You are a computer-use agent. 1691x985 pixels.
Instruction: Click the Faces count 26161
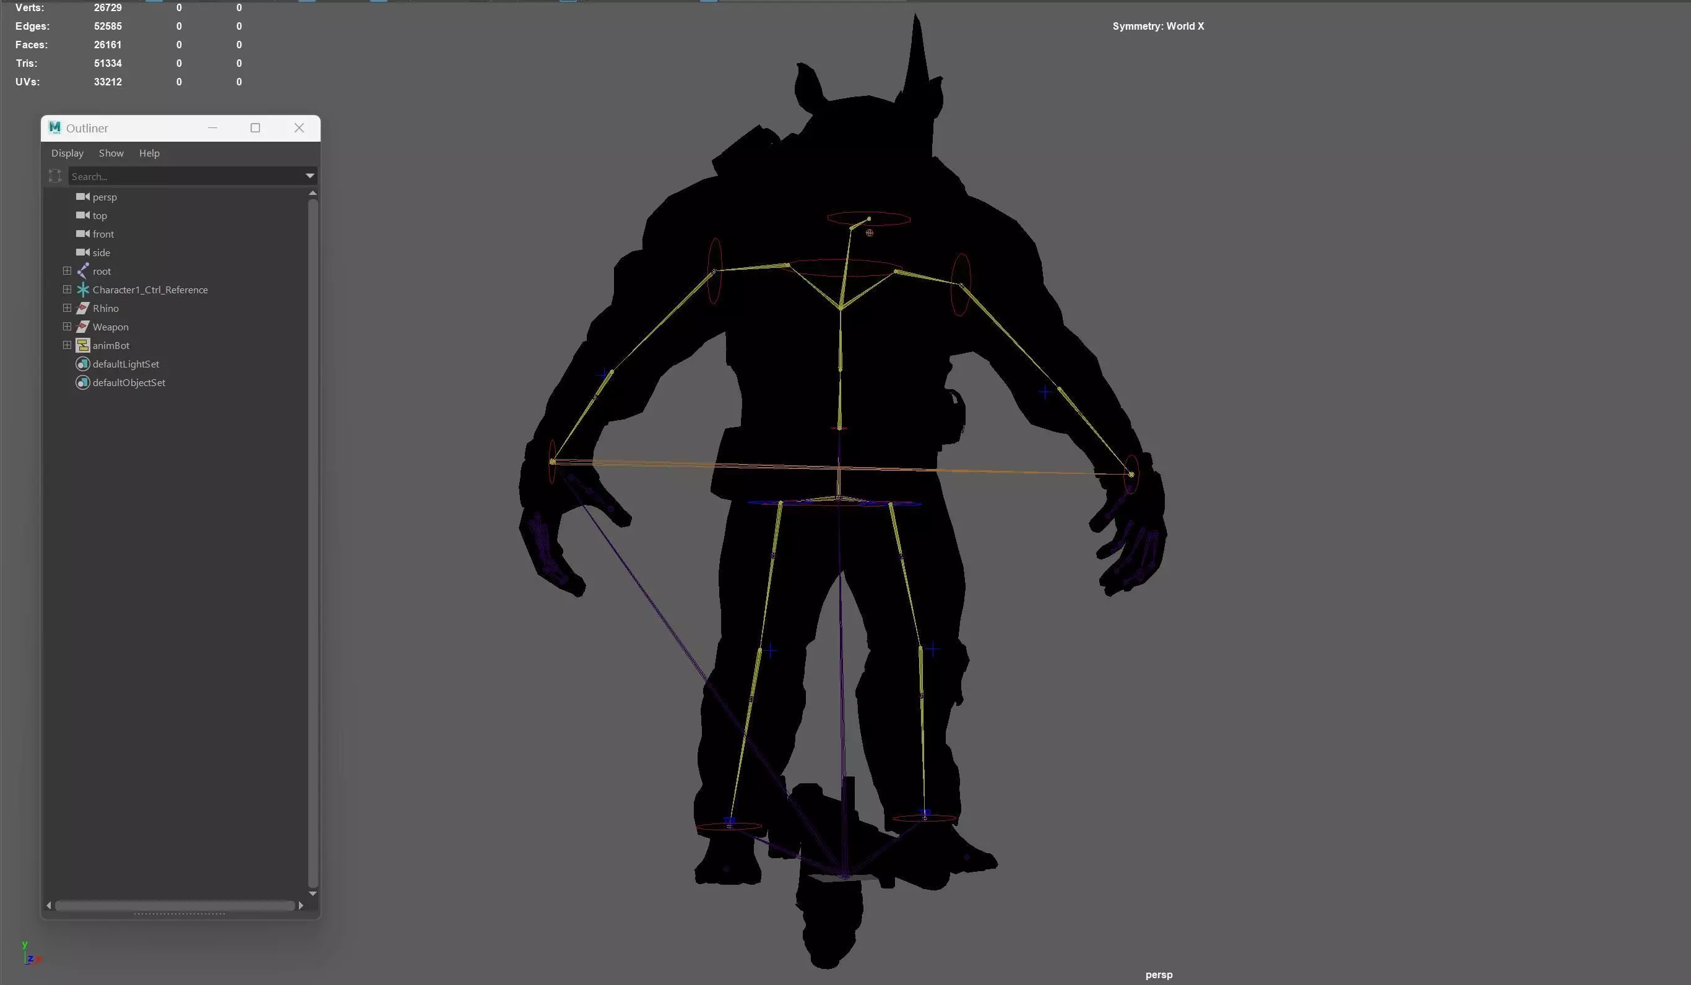107,45
